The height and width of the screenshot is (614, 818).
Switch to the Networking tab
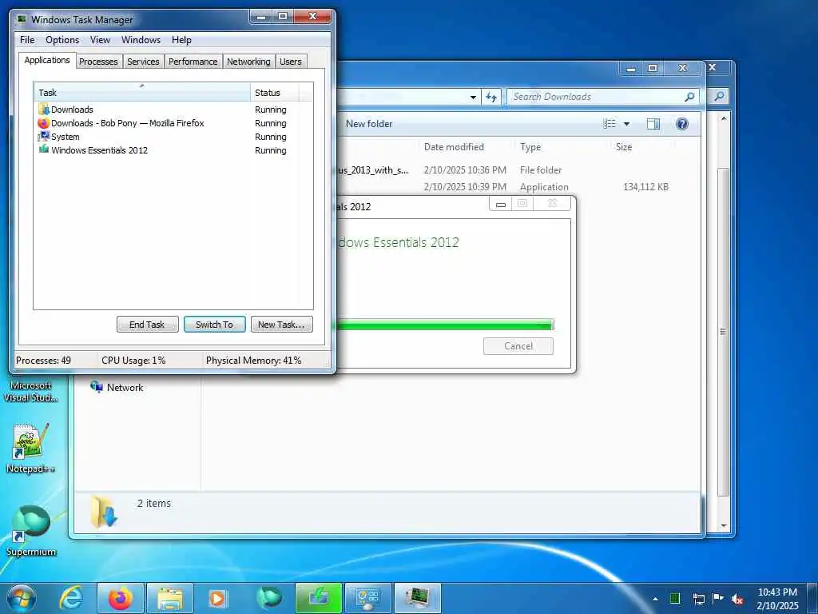(248, 62)
